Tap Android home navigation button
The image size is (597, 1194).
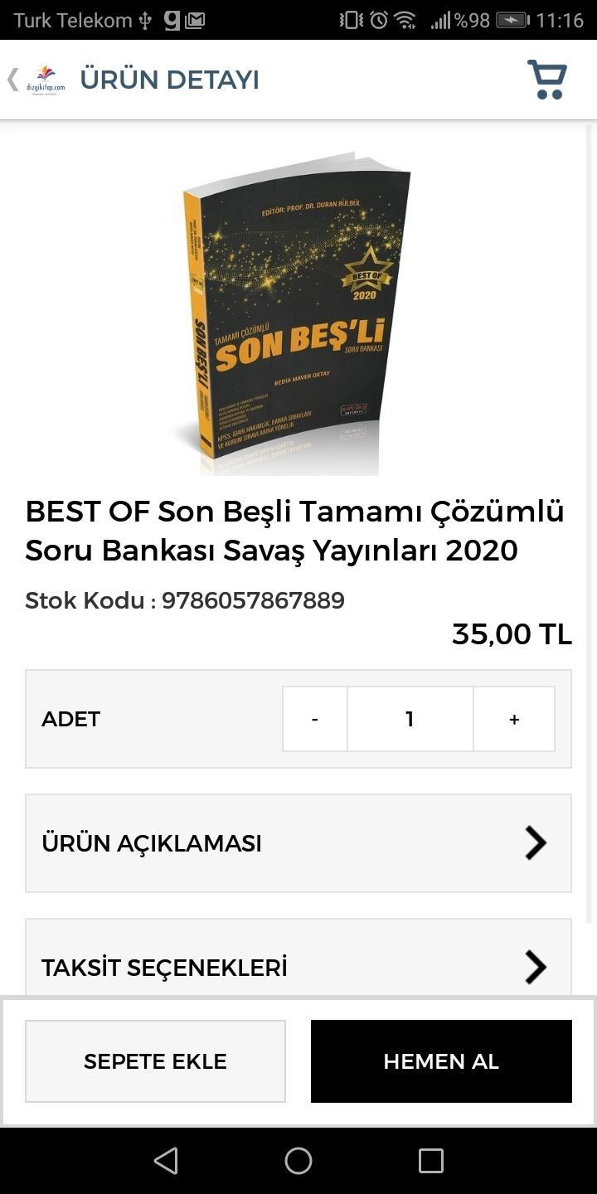pos(298,1161)
